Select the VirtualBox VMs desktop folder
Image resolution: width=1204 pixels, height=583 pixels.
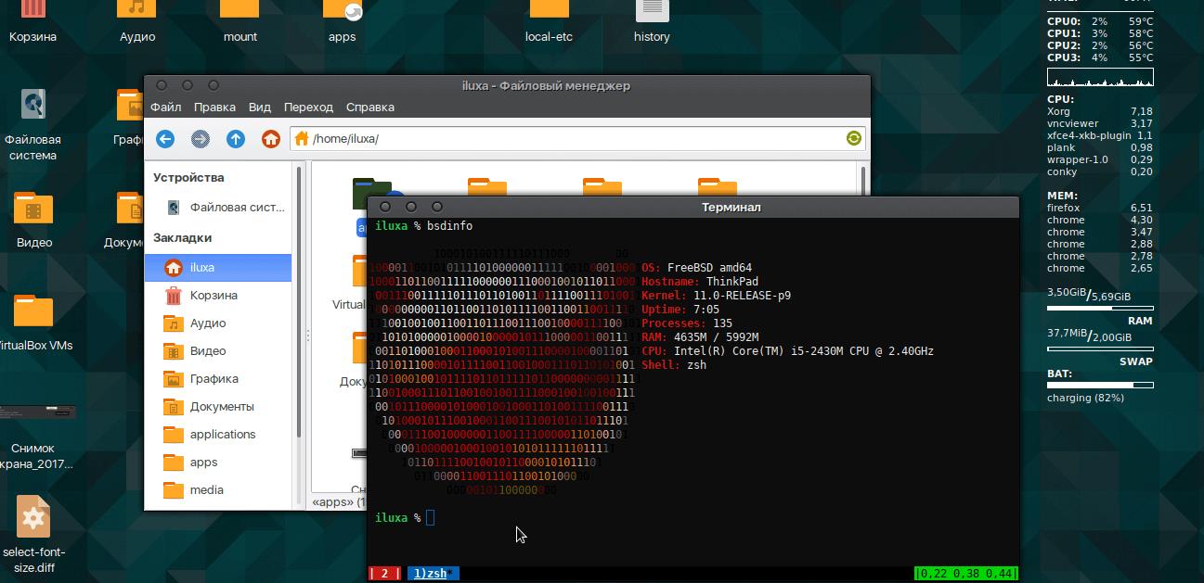point(33,323)
